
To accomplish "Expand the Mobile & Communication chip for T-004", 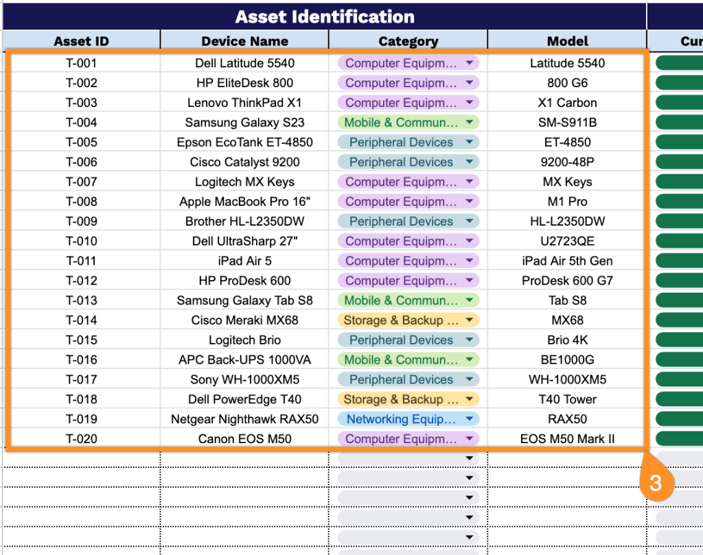I will click(x=470, y=123).
